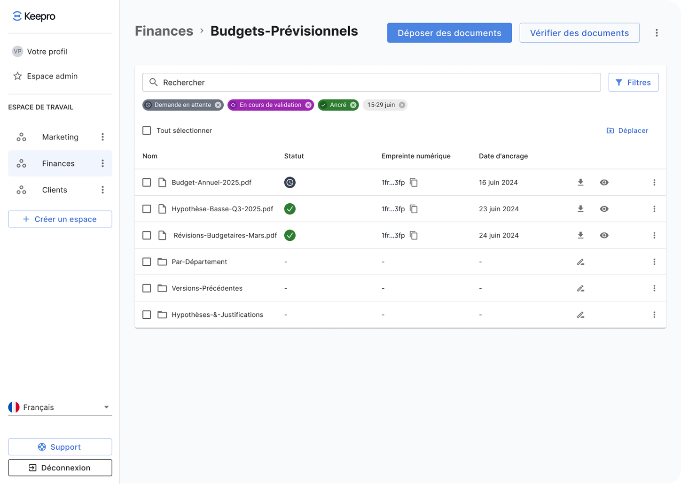Viewport: 681px width, 484px height.
Task: Copy fingerprint of Révisions-Budgetaires-Mars.pdf
Action: (414, 235)
